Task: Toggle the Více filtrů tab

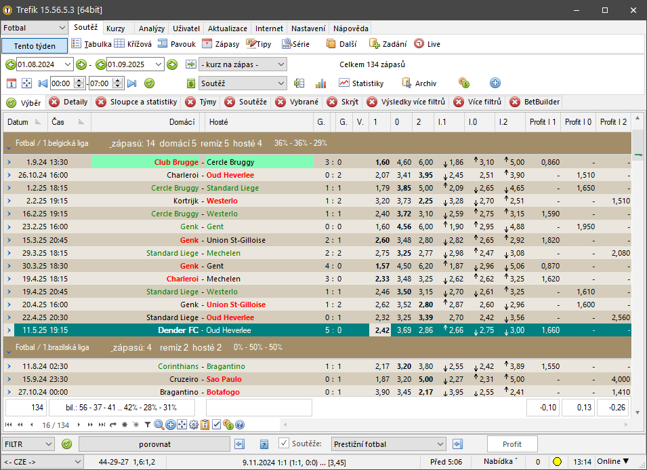Action: coord(478,102)
